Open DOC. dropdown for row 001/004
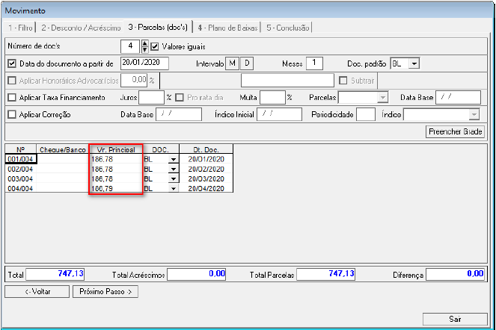496x330 pixels. coord(174,159)
